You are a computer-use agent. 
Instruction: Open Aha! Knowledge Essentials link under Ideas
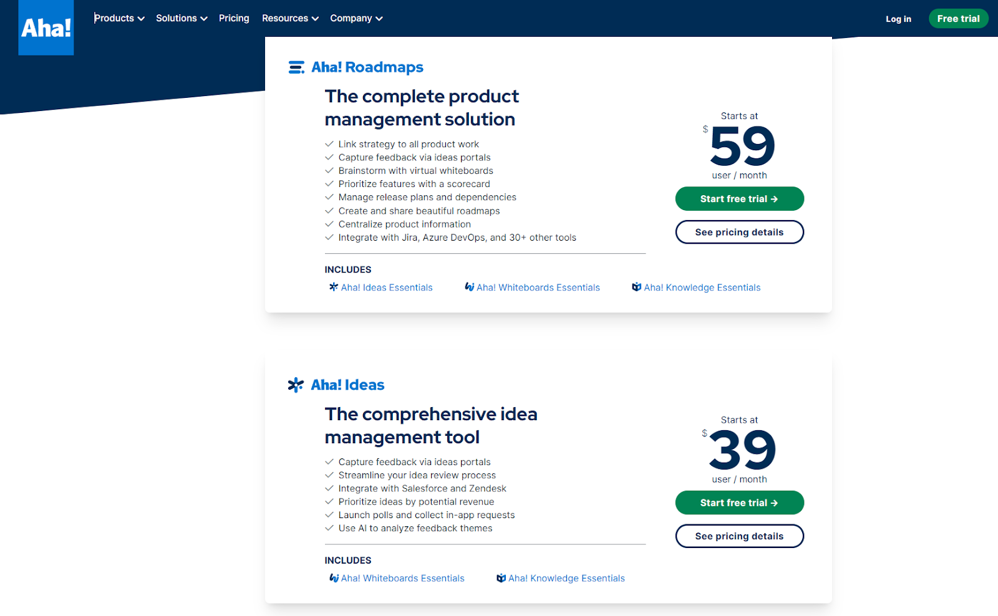tap(566, 578)
